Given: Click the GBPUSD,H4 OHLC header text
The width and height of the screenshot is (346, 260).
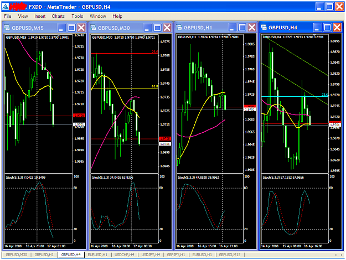Looking at the screenshot, I should 293,37.
